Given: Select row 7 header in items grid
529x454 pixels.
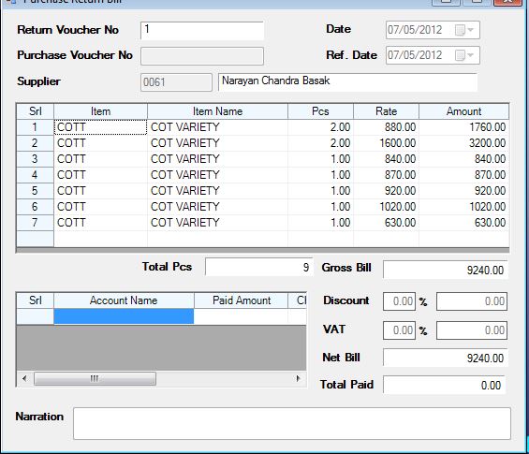Looking at the screenshot, I should click(x=35, y=223).
